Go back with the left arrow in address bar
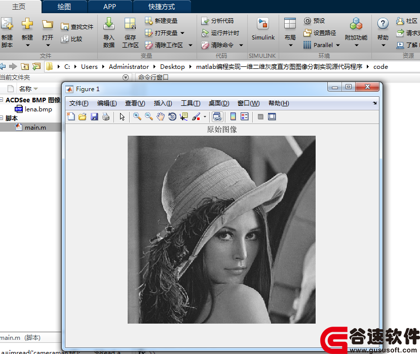 coord(3,66)
